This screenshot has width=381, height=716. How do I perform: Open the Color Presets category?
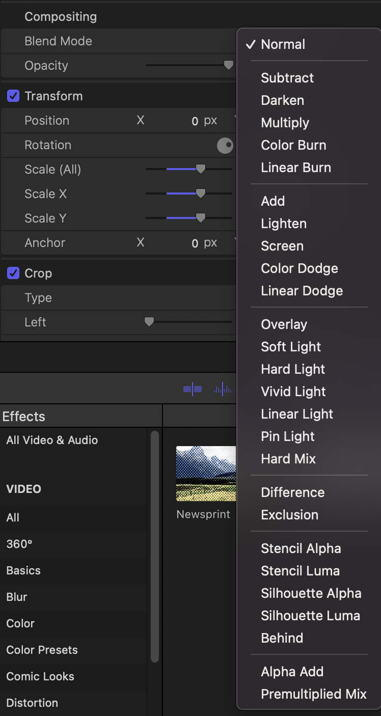[42, 650]
